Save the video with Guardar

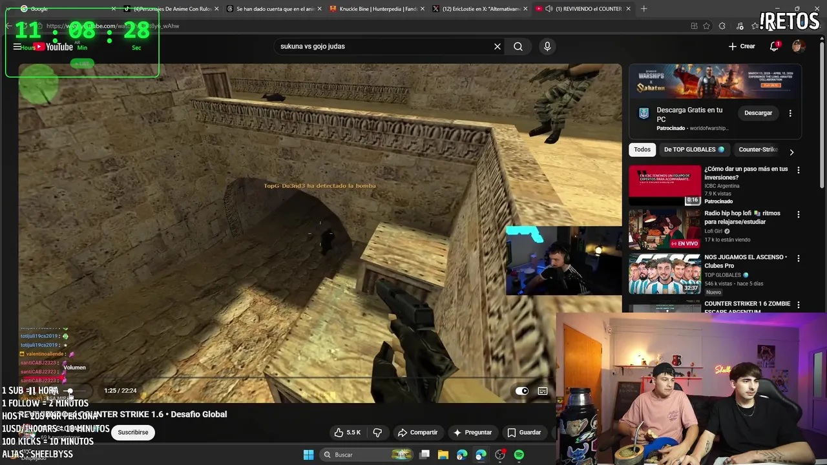(x=524, y=432)
